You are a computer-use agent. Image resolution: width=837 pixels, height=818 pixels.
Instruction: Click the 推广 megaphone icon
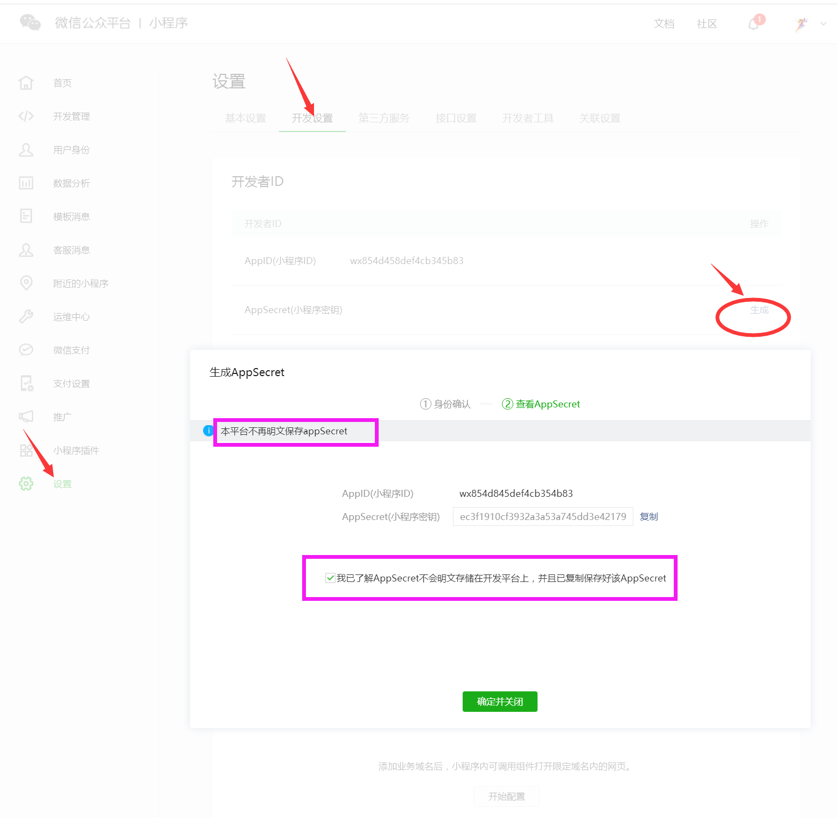[26, 417]
